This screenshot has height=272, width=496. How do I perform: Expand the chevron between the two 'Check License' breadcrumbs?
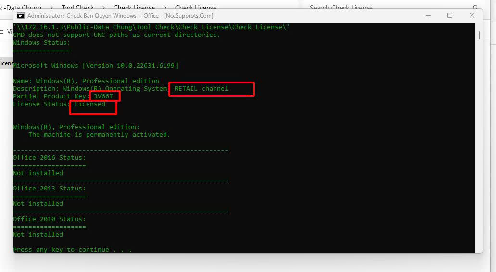click(x=165, y=7)
